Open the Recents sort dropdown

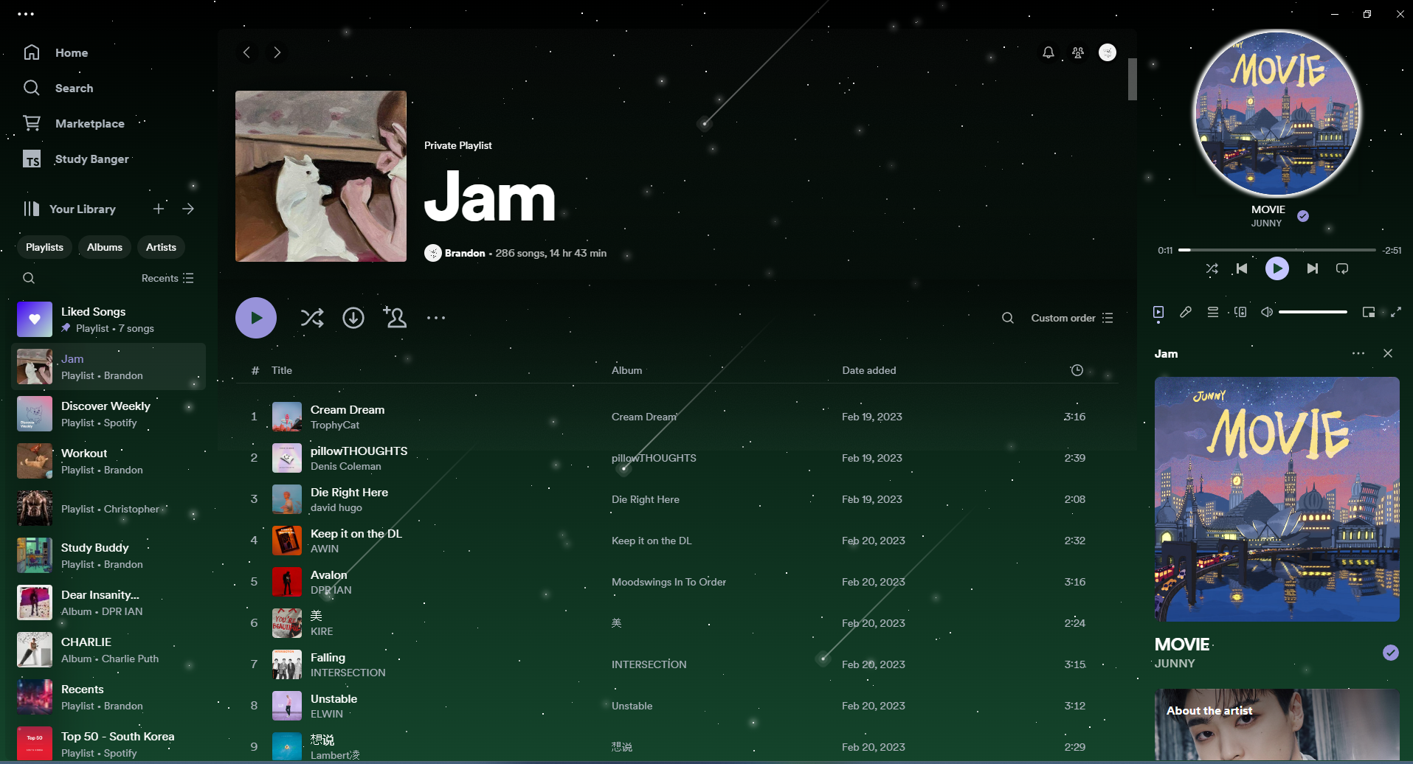coord(167,278)
